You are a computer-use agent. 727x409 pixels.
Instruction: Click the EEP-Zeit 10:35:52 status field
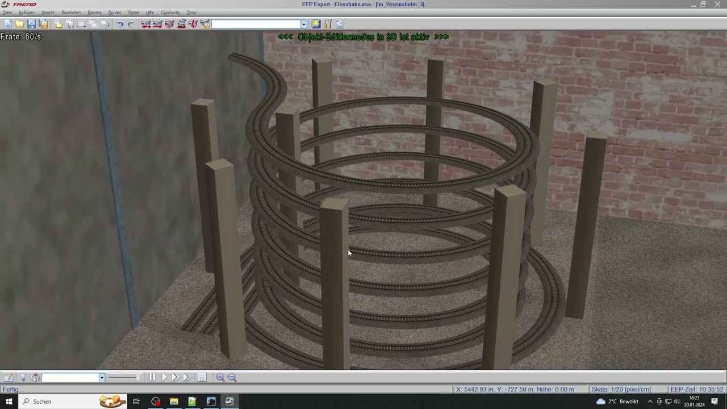coord(697,390)
